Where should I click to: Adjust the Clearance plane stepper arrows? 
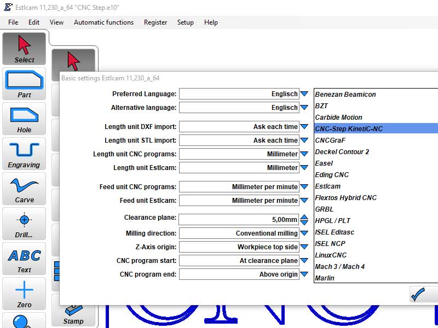304,220
